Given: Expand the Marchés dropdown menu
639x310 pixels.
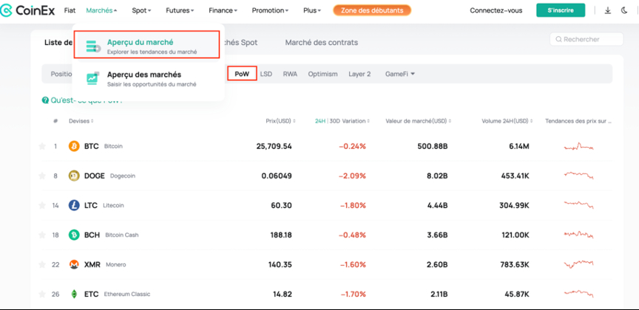Looking at the screenshot, I should coord(101,10).
